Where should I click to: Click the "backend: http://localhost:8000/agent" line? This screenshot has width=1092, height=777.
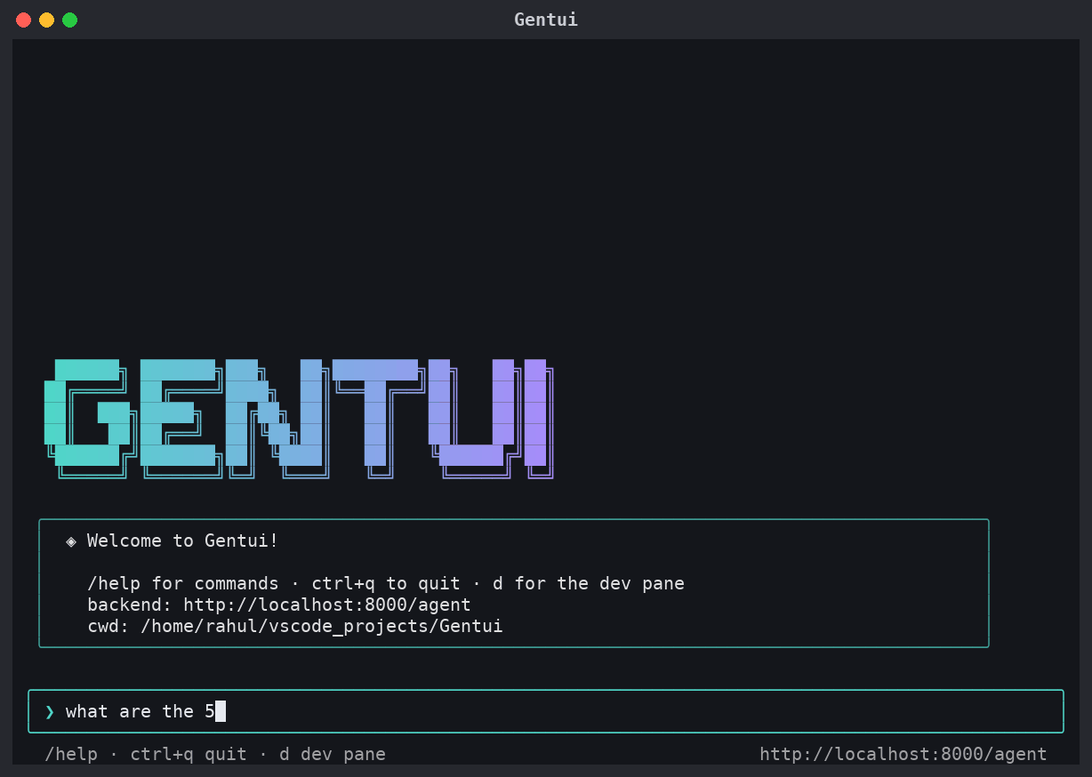pos(279,605)
